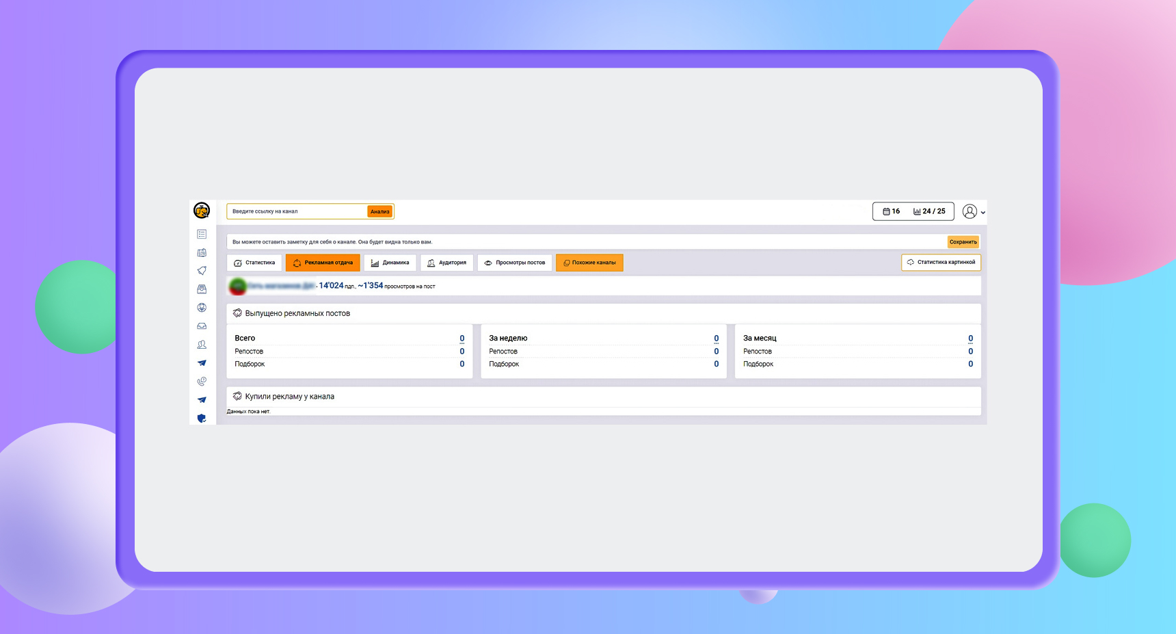Open the globe icon in the sidebar

click(202, 308)
